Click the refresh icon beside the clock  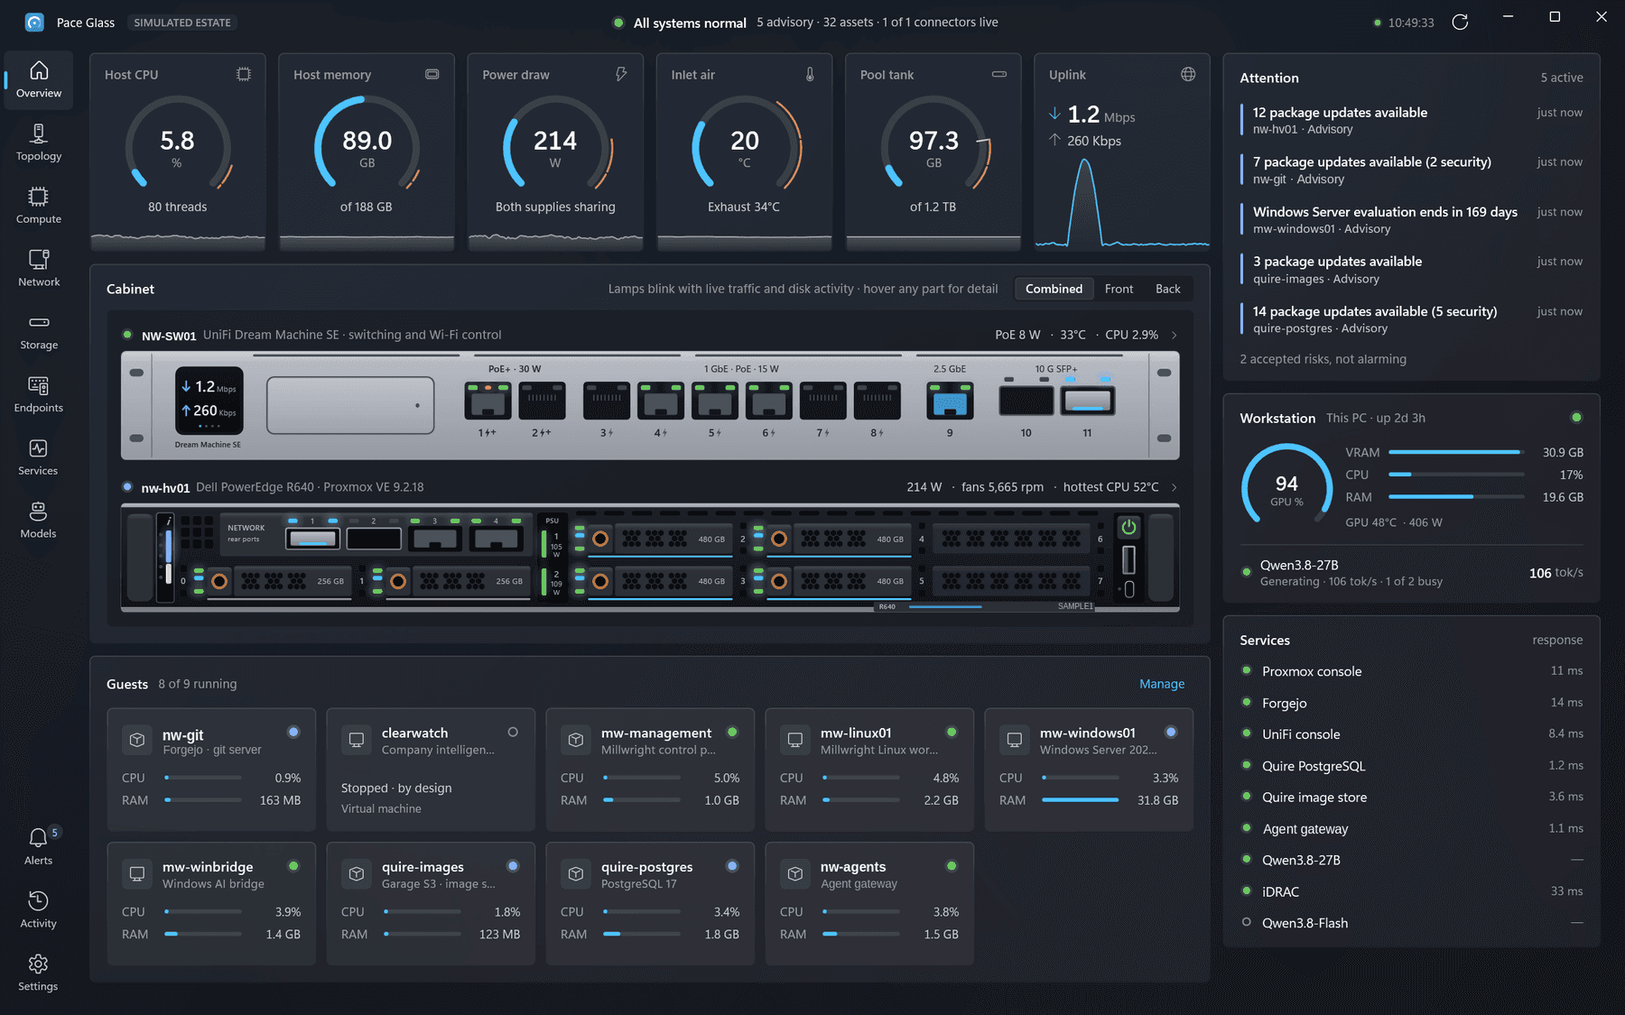pos(1460,23)
